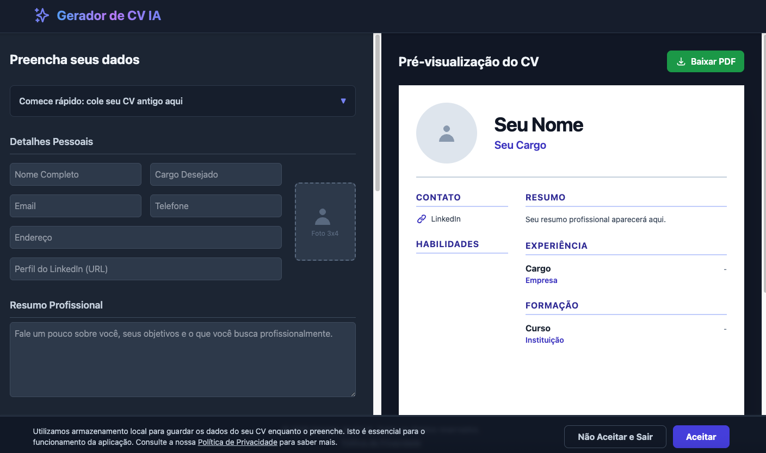
Task: Click the CV preview avatar placeholder
Action: coord(446,133)
